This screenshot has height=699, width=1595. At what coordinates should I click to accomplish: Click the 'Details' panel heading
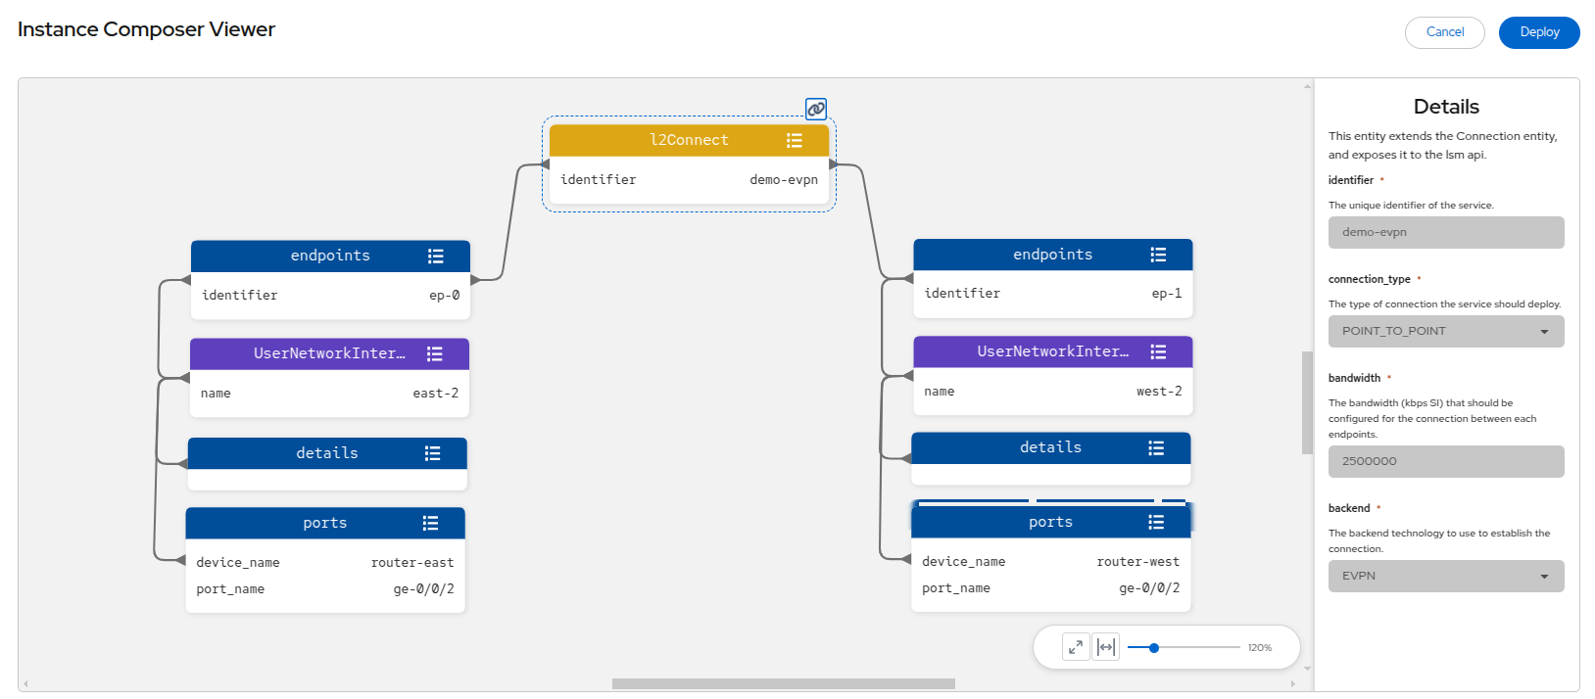point(1446,107)
